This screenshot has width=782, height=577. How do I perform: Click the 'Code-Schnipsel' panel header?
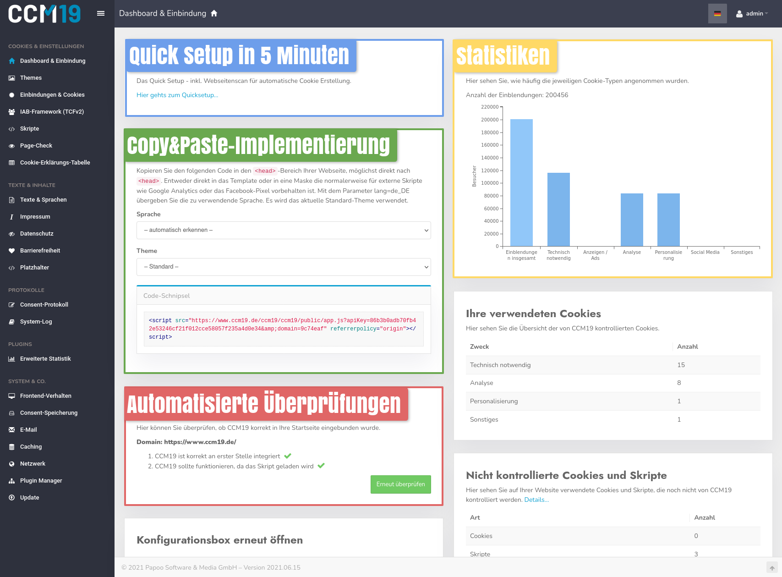click(284, 296)
